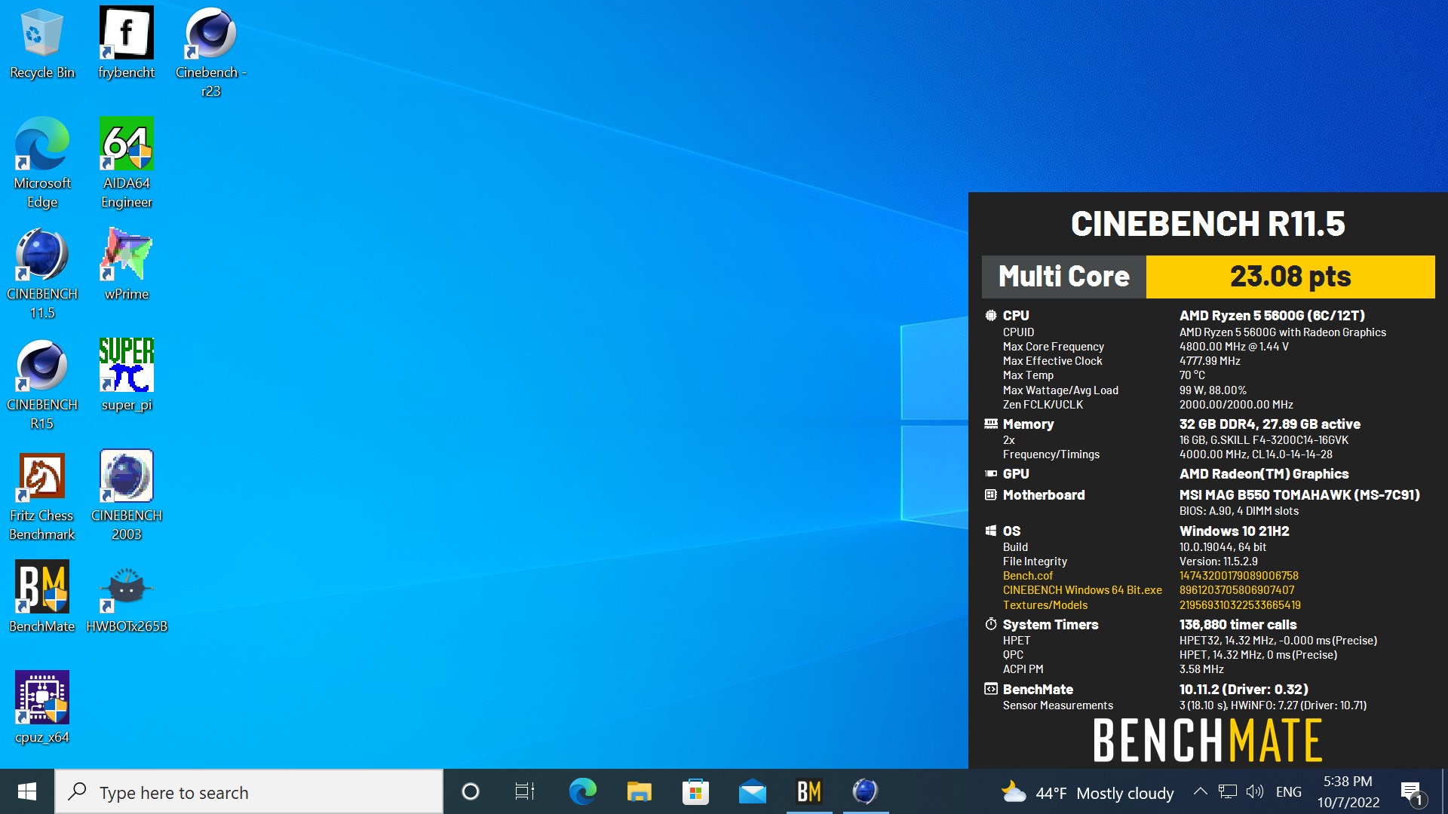Click the Show desktop strip

[1444, 791]
